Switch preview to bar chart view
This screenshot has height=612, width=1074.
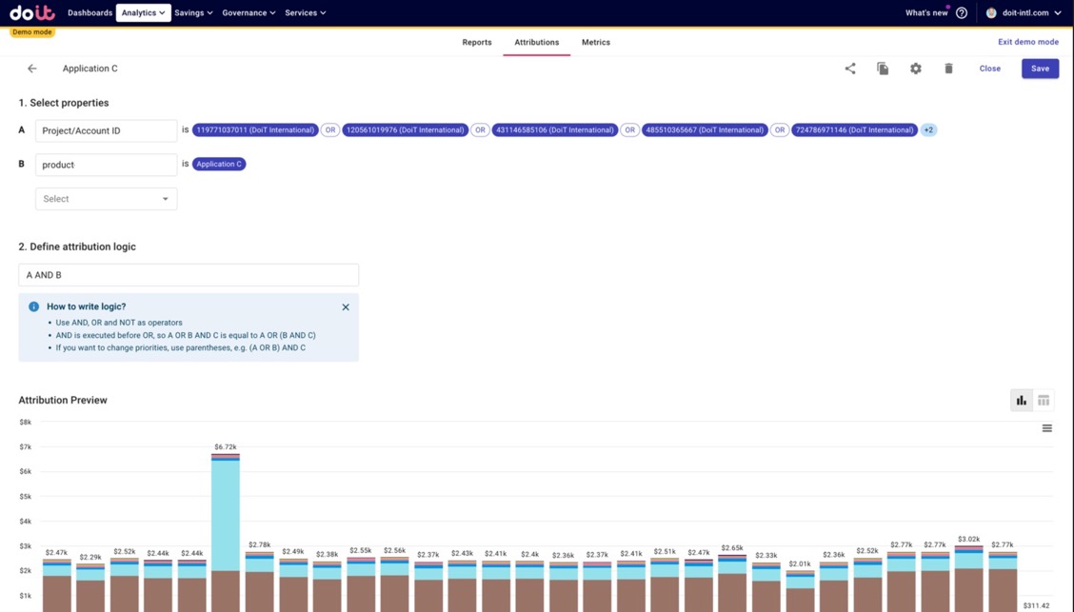pyautogui.click(x=1022, y=401)
